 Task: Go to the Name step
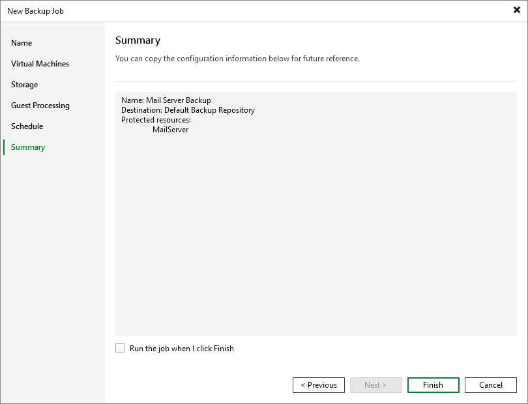22,43
